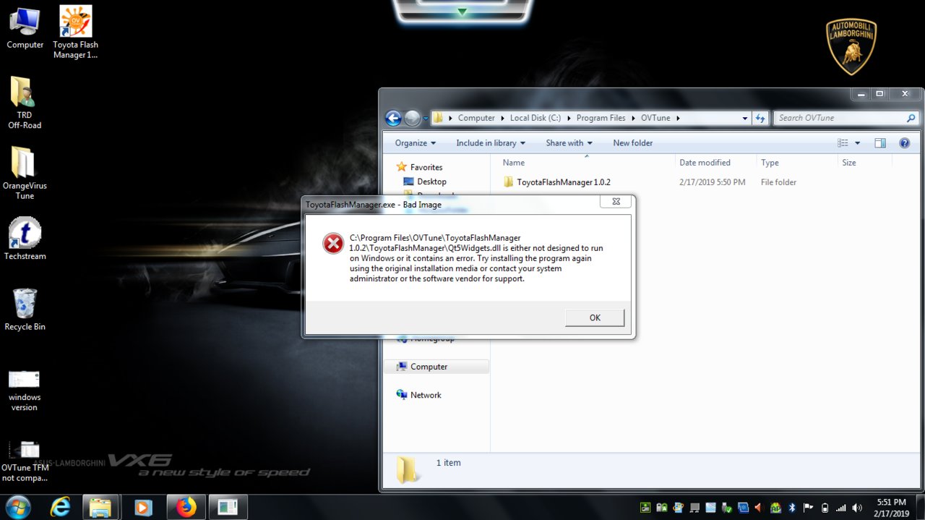Open the wireless network signal icon

click(x=840, y=508)
